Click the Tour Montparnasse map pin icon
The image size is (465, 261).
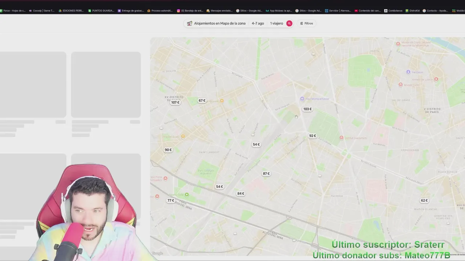[302, 99]
